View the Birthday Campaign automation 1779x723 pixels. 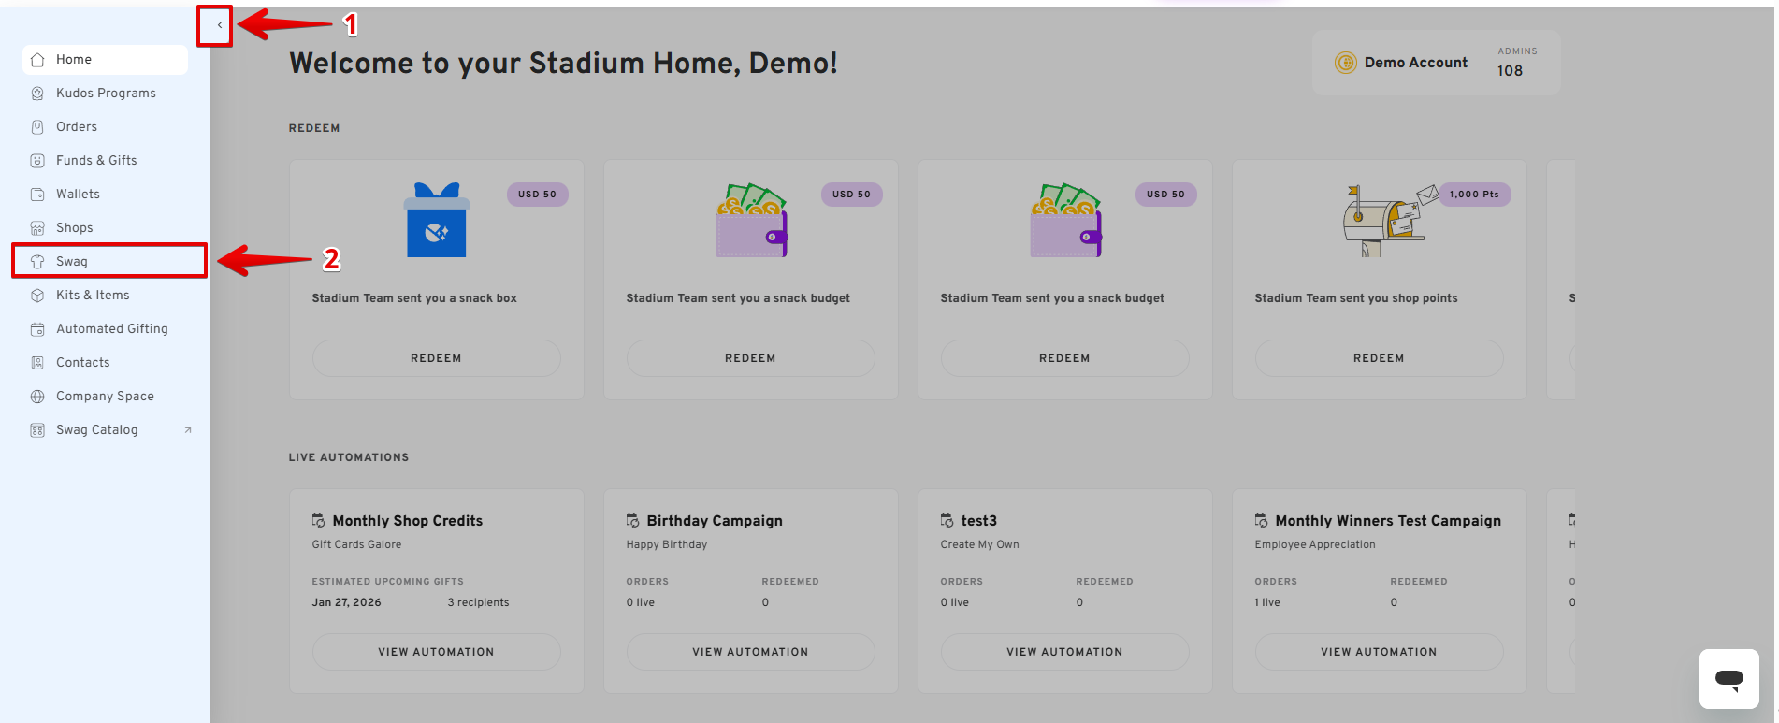click(x=750, y=652)
